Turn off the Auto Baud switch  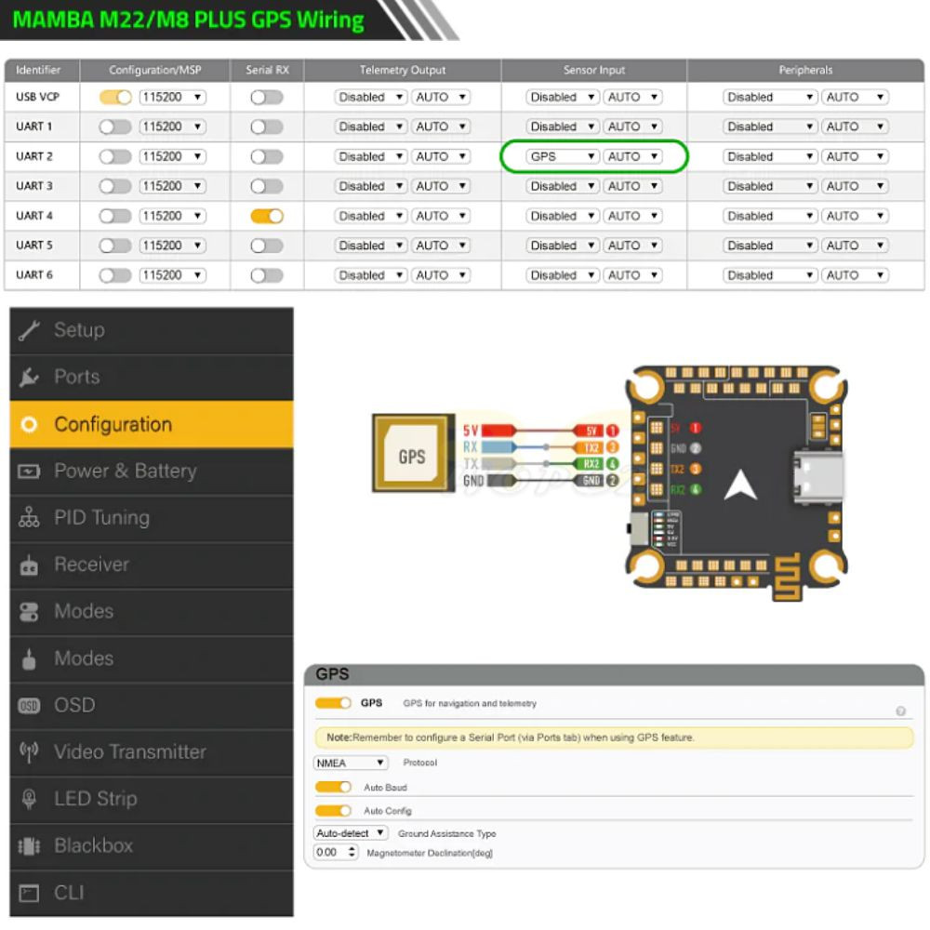point(333,787)
